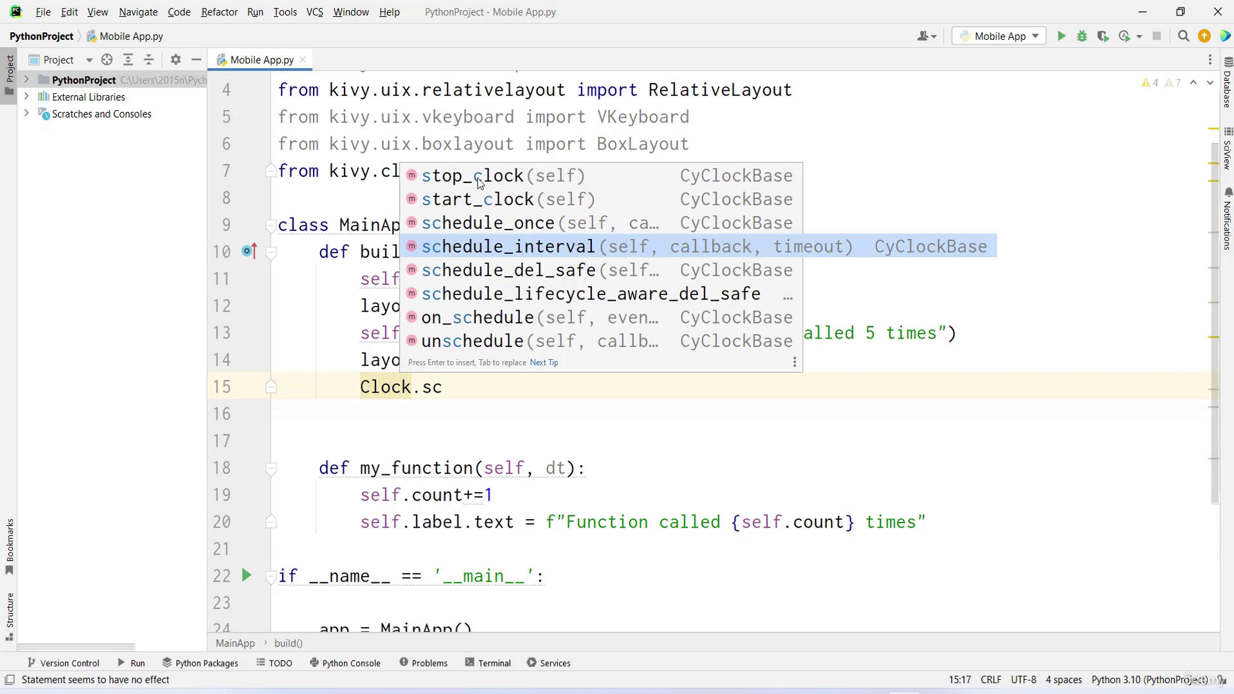Toggle the Database tool window
Image resolution: width=1234 pixels, height=694 pixels.
pos(1227,82)
